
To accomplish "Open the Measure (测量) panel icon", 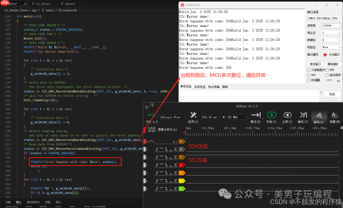I will pos(335,115).
